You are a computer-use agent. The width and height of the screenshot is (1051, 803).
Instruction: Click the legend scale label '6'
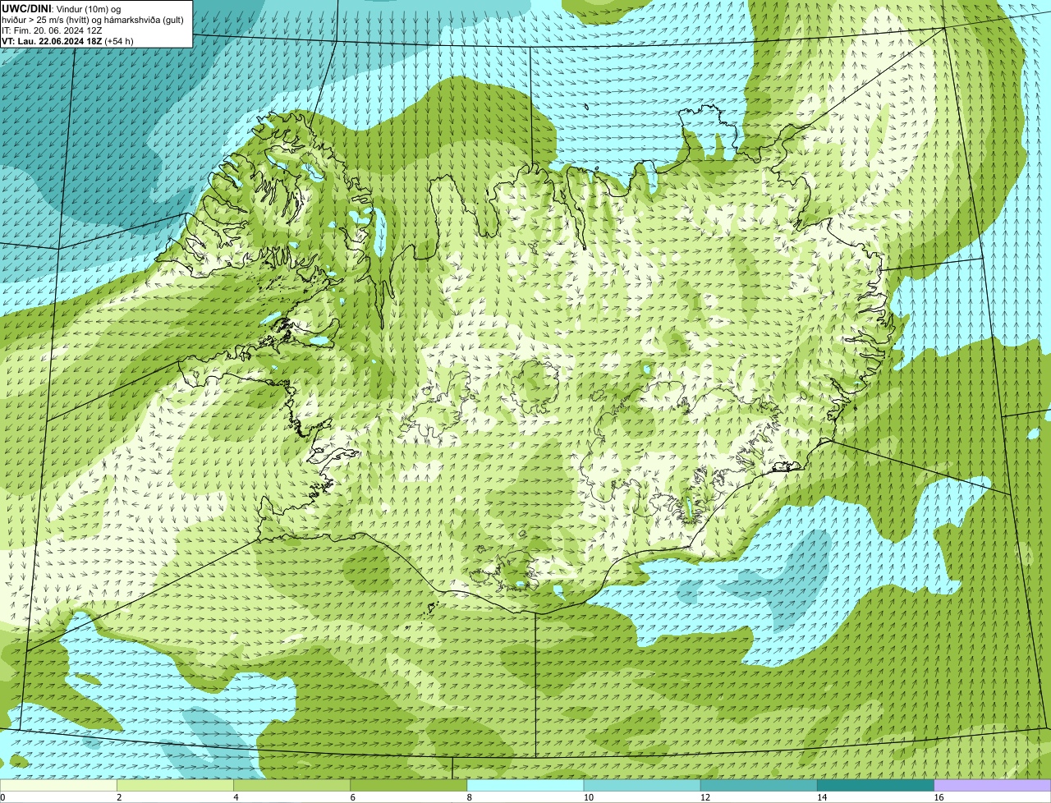(353, 797)
